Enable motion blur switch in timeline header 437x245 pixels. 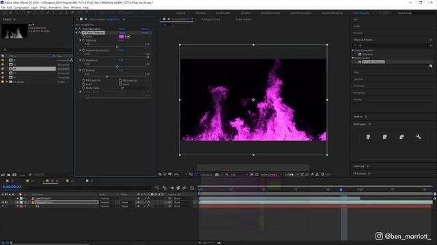[184, 188]
